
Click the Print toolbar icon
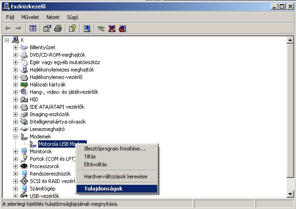(58, 28)
